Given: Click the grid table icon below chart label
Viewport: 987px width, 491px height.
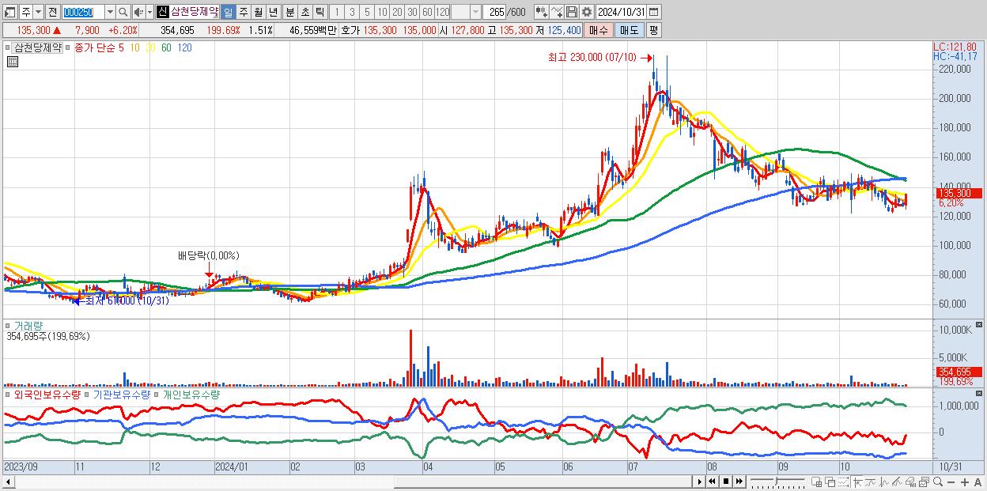Looking at the screenshot, I should point(12,61).
